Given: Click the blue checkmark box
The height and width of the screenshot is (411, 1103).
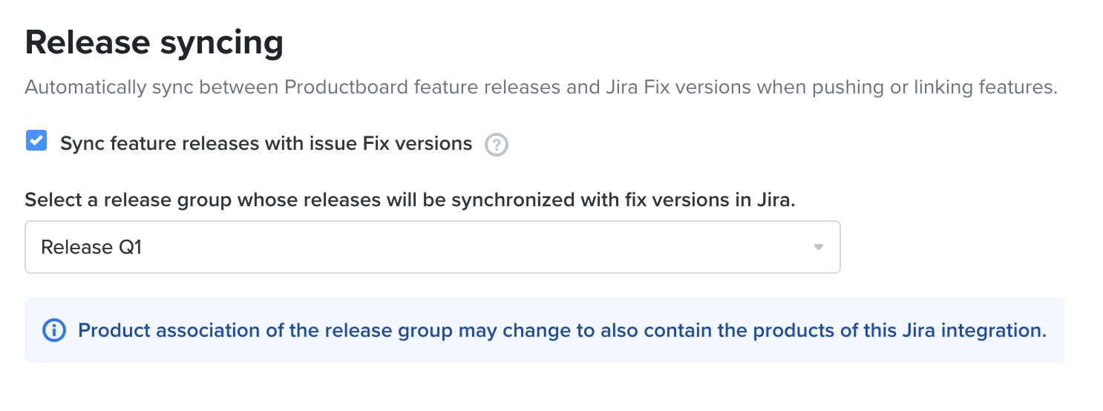Looking at the screenshot, I should [x=36, y=141].
